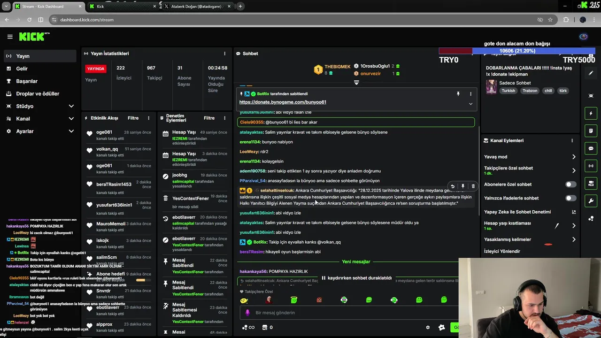Open the Takipçilere özel sohbet settings

pyautogui.click(x=530, y=170)
